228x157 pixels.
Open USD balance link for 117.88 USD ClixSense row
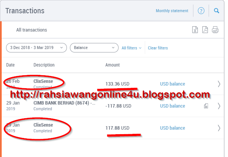point(173,128)
